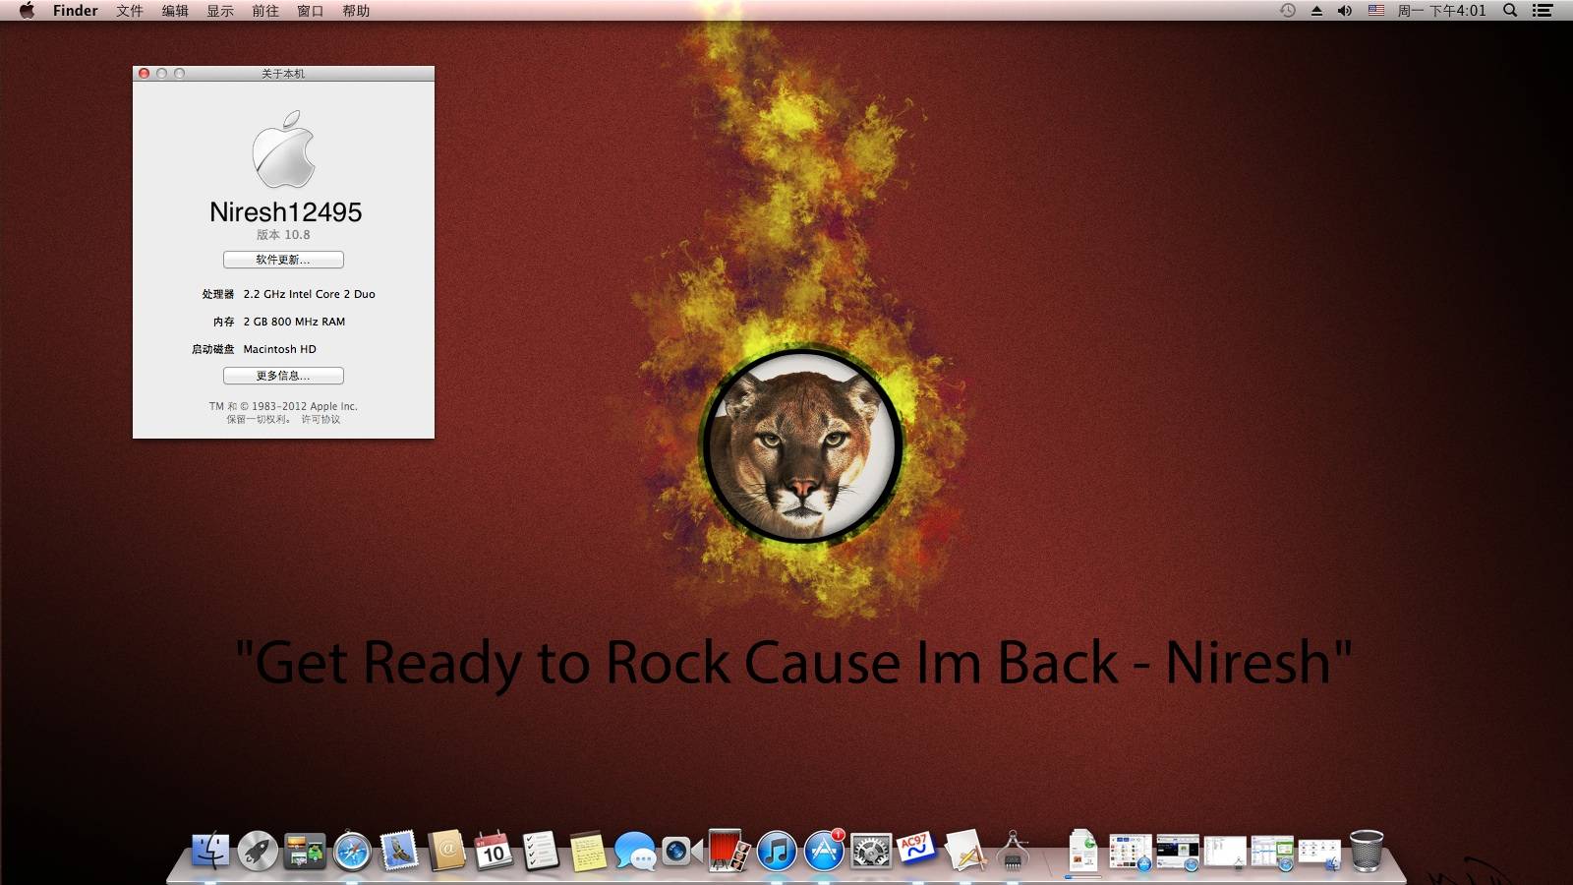Open the input source flag menu

[1376, 11]
